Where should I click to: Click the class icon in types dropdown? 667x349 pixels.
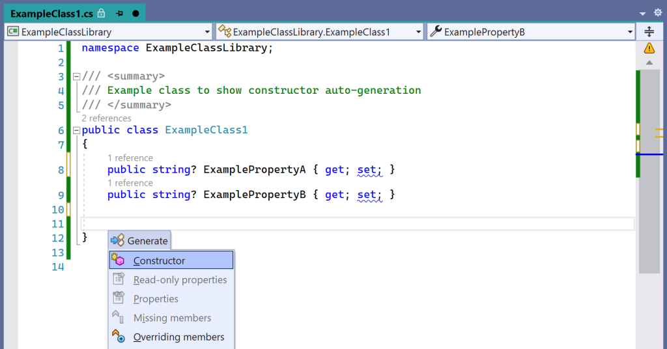pyautogui.click(x=224, y=31)
